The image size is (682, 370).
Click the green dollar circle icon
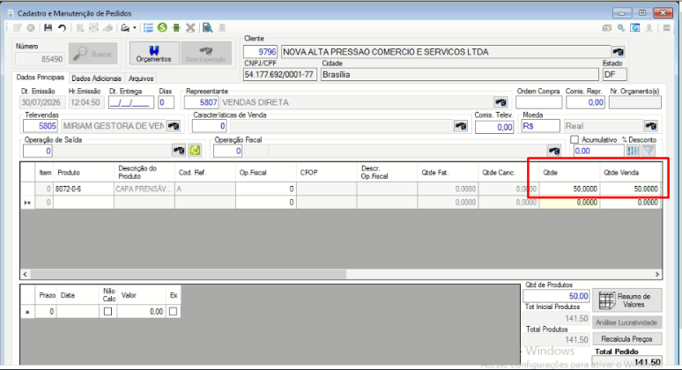(162, 28)
